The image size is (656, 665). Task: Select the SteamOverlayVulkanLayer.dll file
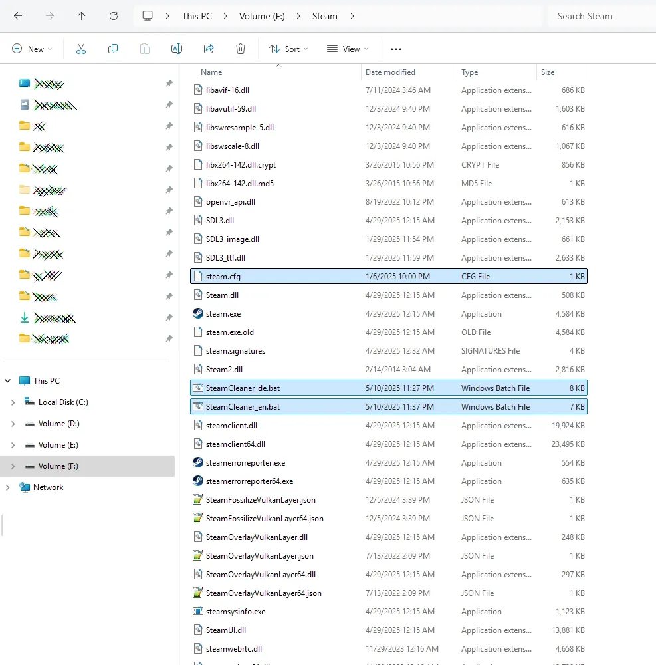(x=389, y=537)
